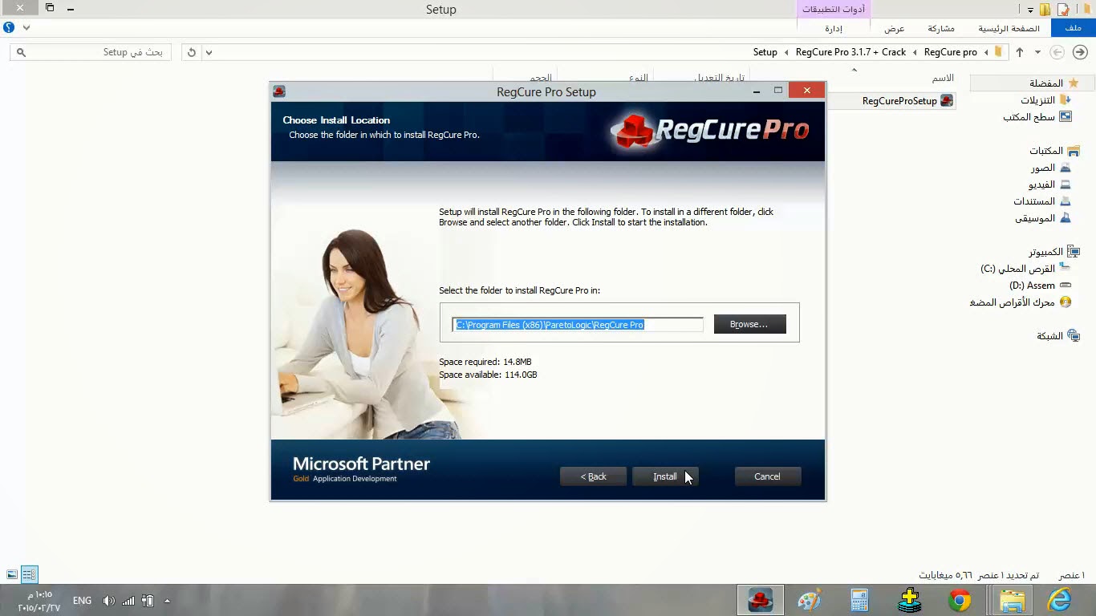Select الكمبيوتر (Computer) in navigation pane
1096x616 pixels.
[1054, 252]
